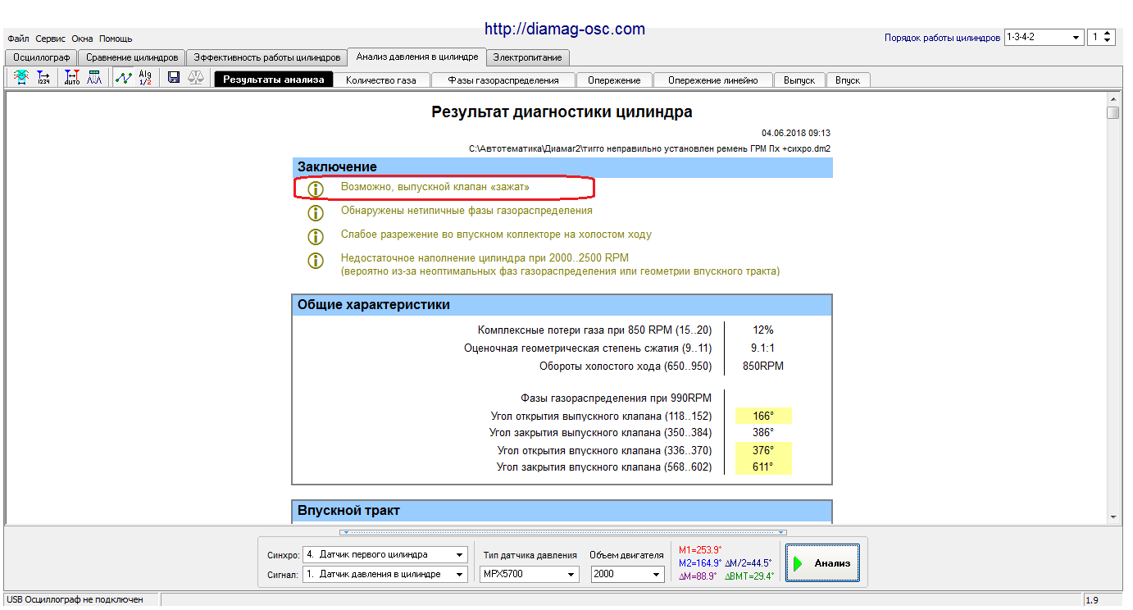Open the Помощь menu
This screenshot has height=610, width=1133.
(x=116, y=39)
